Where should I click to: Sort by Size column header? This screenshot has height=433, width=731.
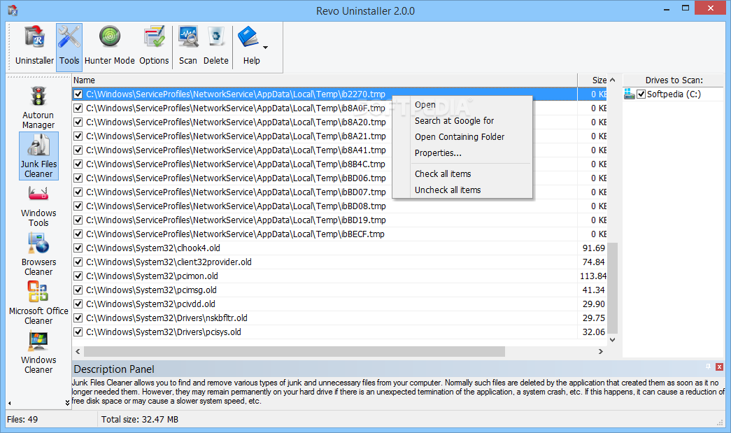[x=592, y=80]
